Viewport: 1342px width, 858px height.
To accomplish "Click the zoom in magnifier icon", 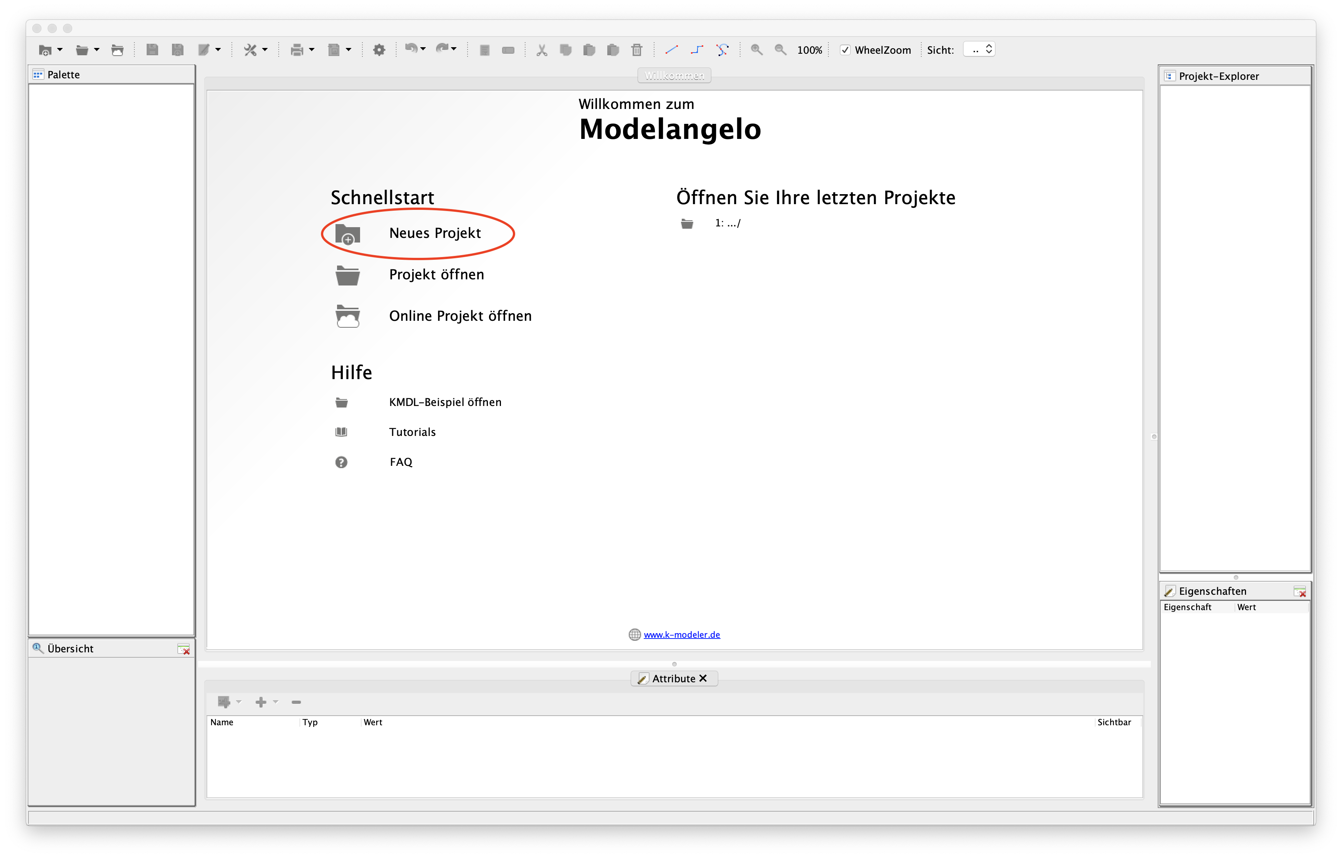I will coord(756,49).
